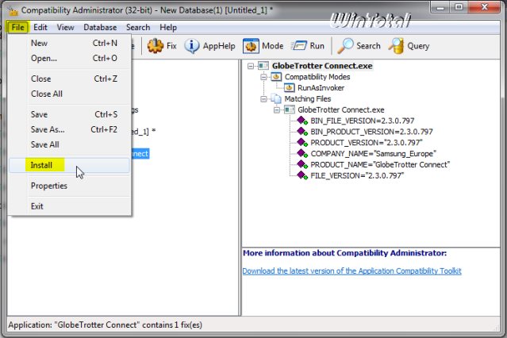Select Close All in the File menu
Viewport: 507px width, 338px height.
69,94
